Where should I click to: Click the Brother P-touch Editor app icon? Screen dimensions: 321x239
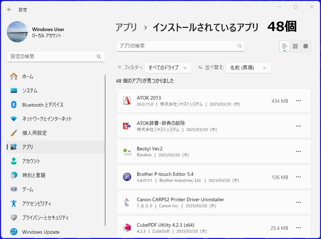pos(127,177)
